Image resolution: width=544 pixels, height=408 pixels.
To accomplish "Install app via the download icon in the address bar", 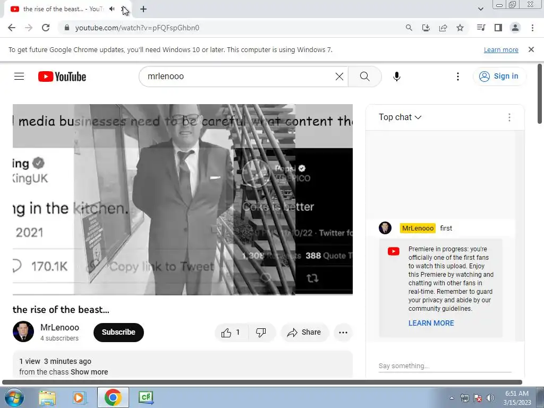I will pos(426,28).
